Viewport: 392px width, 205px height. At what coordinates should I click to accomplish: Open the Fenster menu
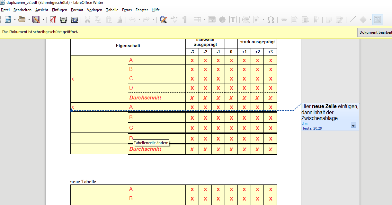(x=142, y=10)
